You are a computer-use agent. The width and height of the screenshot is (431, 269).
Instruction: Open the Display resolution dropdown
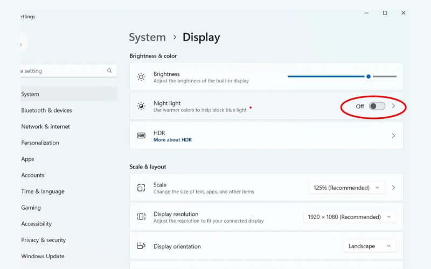click(350, 217)
